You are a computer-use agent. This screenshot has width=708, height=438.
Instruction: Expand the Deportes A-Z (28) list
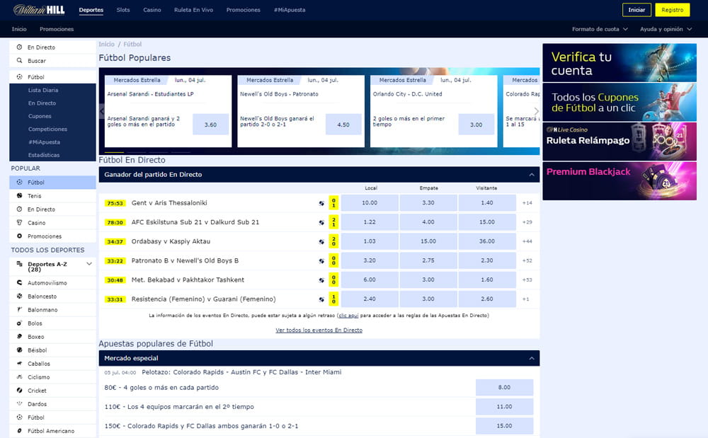[x=89, y=264]
